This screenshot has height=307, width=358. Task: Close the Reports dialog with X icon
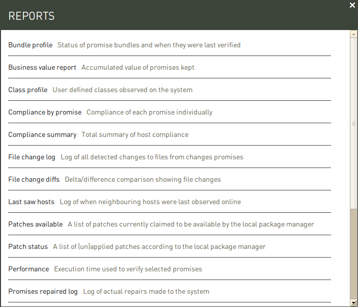(x=352, y=5)
